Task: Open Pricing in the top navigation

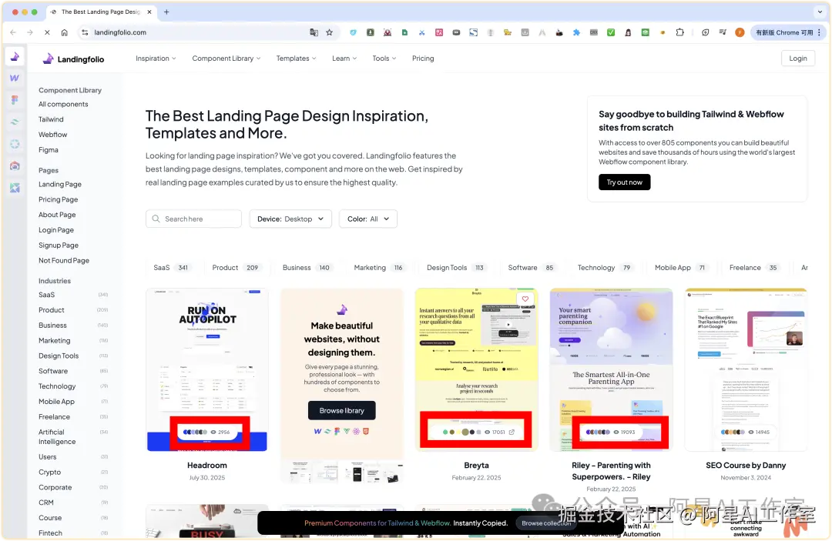Action: click(423, 58)
